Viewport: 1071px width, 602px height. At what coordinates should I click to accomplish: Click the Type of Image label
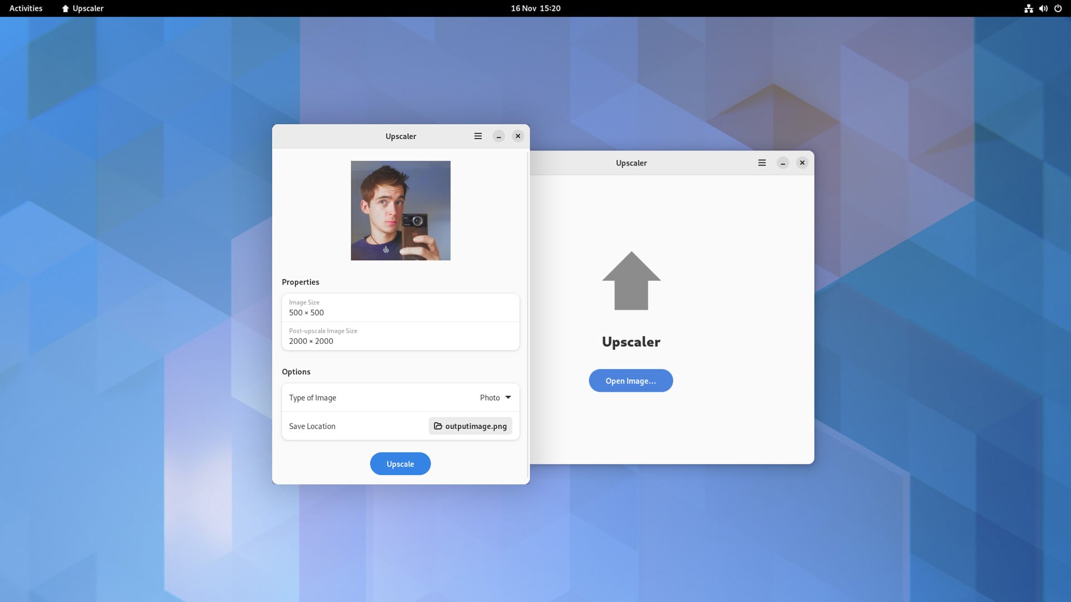pos(312,397)
